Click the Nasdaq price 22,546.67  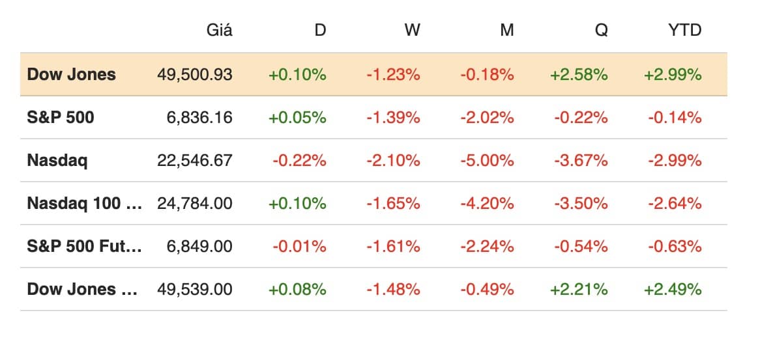194,160
